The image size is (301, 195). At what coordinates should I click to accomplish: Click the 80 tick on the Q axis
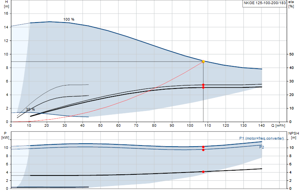(154, 126)
